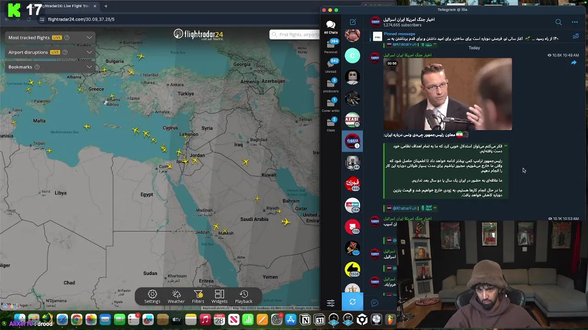Image resolution: width=588 pixels, height=330 pixels.
Task: Click the airplane over Riyadh
Action: [280, 211]
